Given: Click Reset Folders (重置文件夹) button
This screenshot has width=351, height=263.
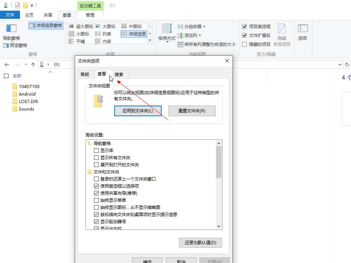Looking at the screenshot, I should tap(192, 111).
